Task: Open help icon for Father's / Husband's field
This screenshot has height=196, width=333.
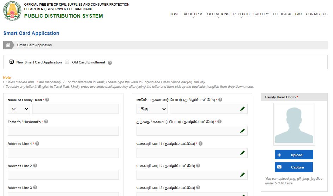Action: click(46, 122)
